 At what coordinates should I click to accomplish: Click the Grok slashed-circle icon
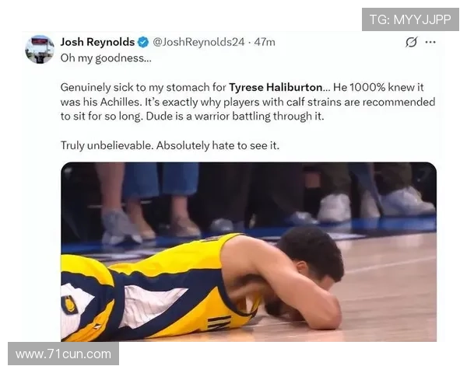[x=411, y=42]
